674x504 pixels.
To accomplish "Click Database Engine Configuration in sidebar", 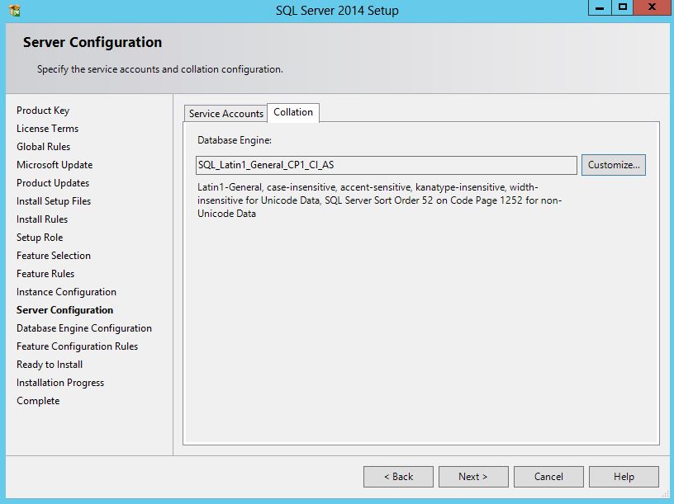I will (x=84, y=328).
